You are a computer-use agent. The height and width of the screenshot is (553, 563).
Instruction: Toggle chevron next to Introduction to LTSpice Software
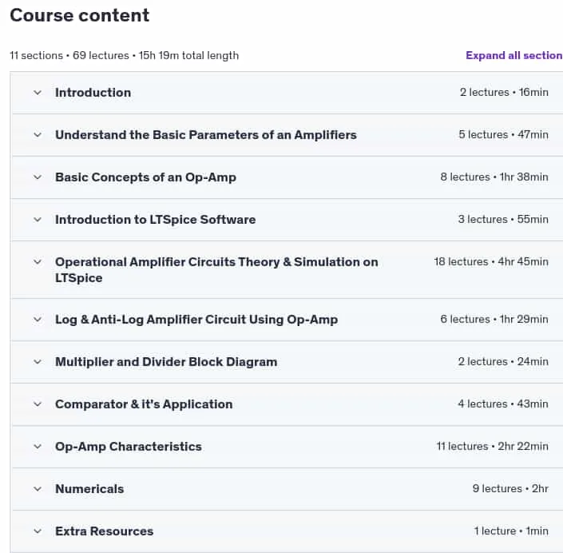38,220
